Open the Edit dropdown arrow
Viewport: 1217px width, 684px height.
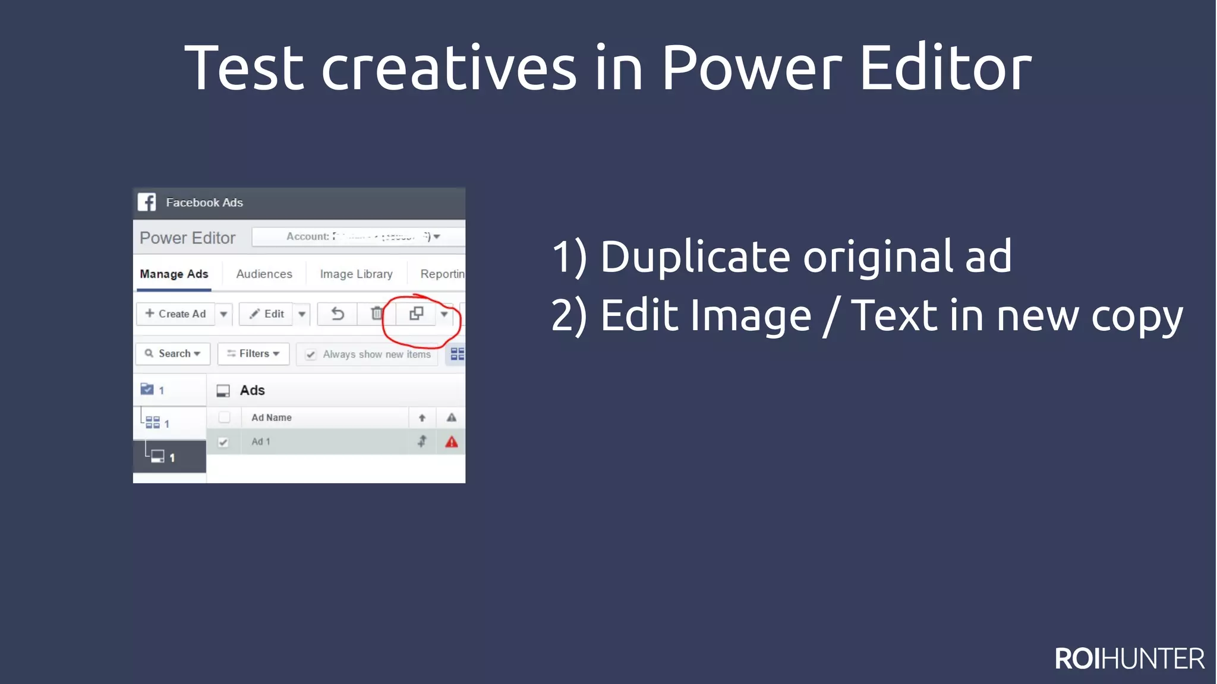coord(302,313)
